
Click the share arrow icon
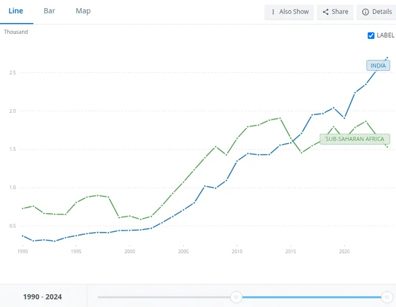coord(326,12)
